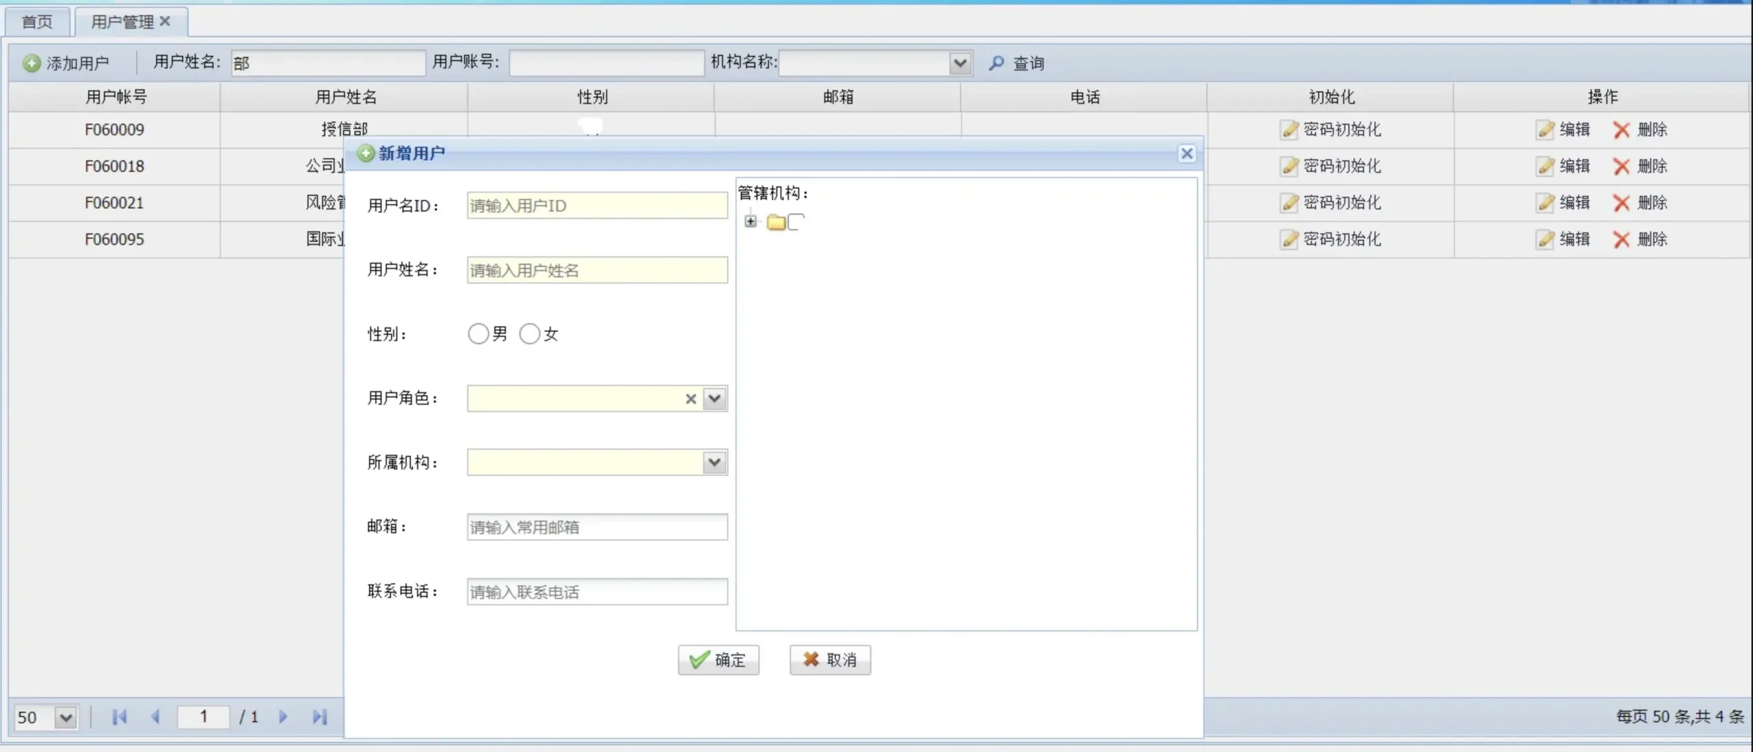The height and width of the screenshot is (752, 1753).
Task: Select the female gender radio button
Action: (529, 334)
